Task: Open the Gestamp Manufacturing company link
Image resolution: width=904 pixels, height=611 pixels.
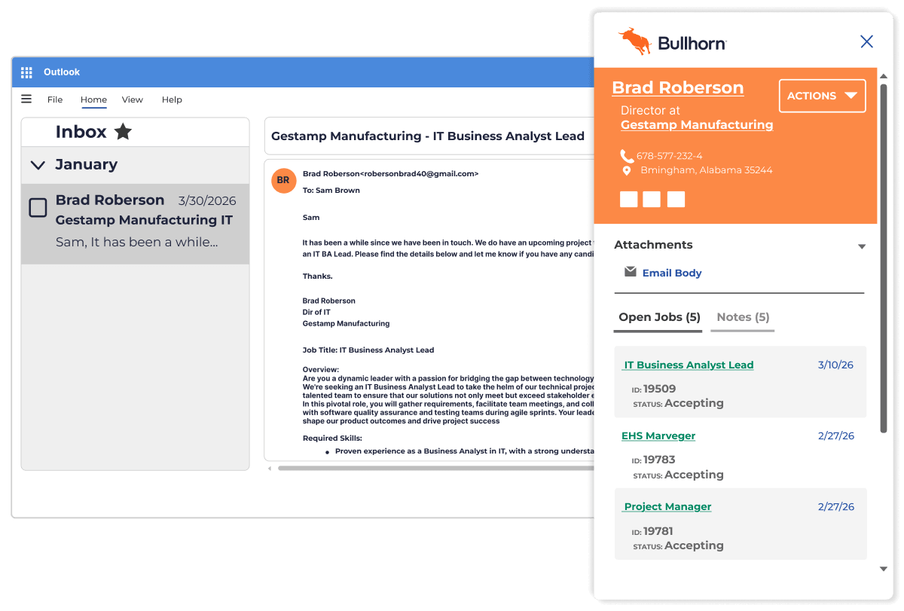Action: click(697, 125)
